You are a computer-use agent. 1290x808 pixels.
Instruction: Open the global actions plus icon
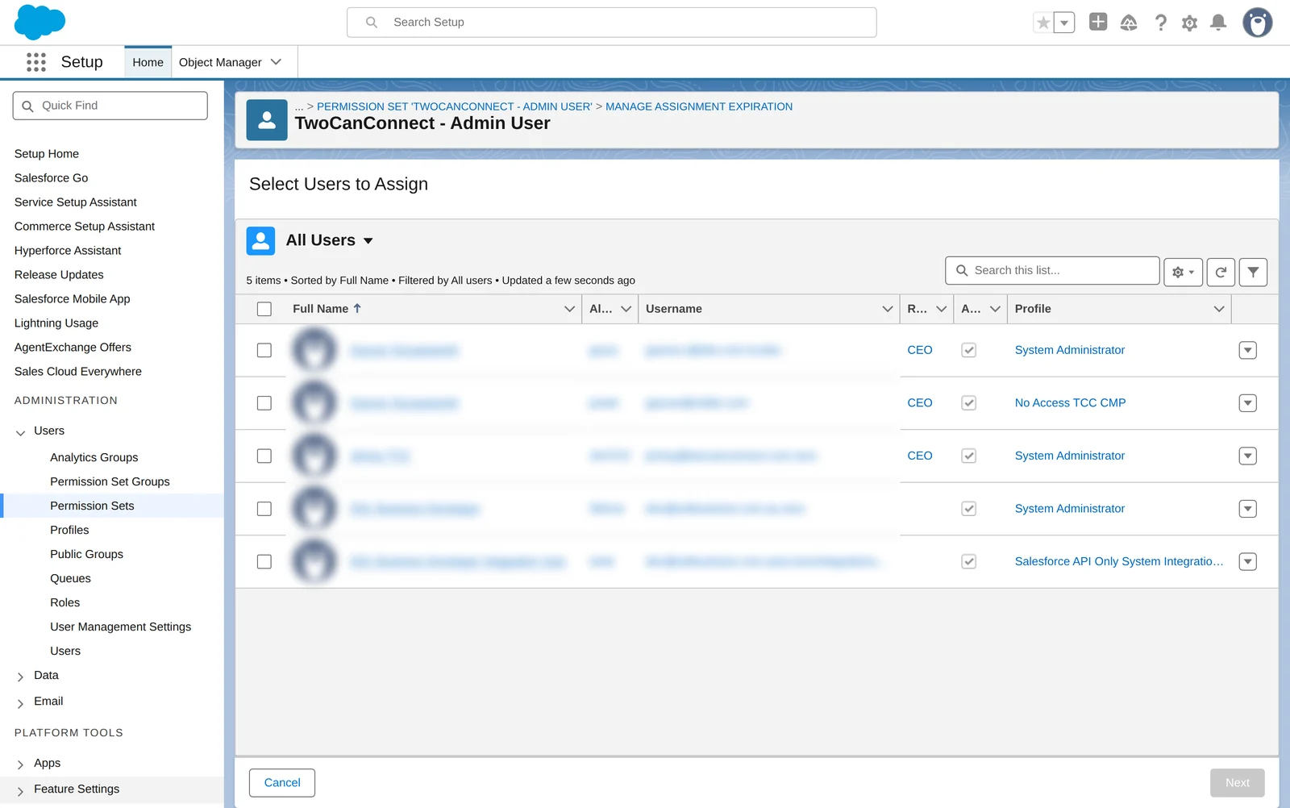[1098, 22]
